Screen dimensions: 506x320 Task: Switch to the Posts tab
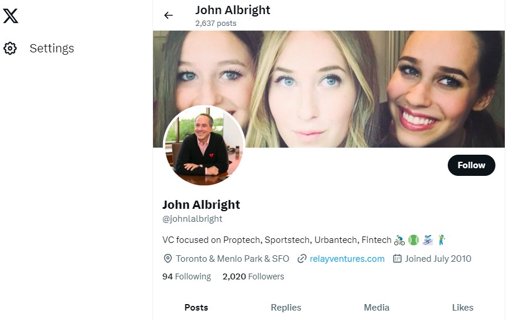click(x=196, y=308)
